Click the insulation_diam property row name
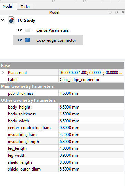 click(x=22, y=135)
